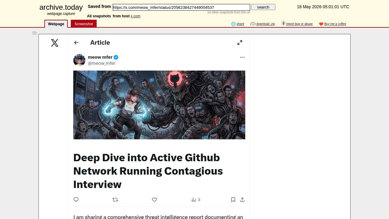The height and width of the screenshot is (219, 389).
Task: Click the Article heading text
Action: 100,43
